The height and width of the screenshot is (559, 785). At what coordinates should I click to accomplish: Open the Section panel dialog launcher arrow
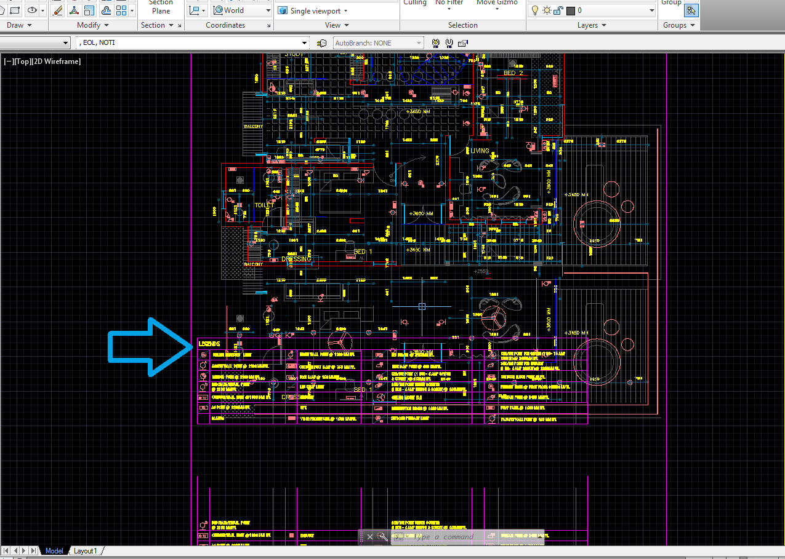point(180,25)
